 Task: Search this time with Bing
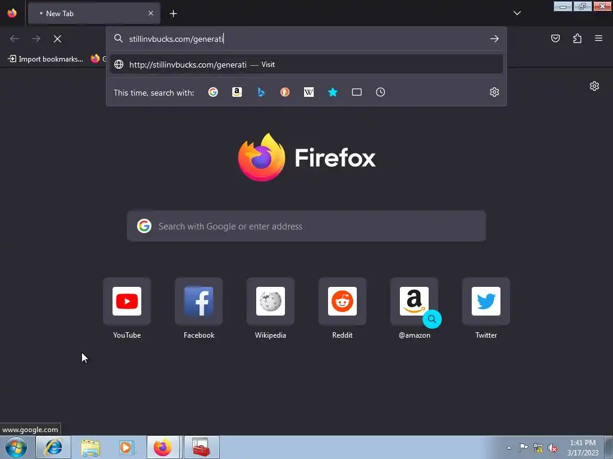pyautogui.click(x=261, y=92)
